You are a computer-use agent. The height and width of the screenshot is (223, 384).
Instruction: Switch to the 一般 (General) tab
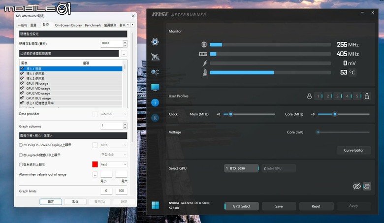pos(22,25)
